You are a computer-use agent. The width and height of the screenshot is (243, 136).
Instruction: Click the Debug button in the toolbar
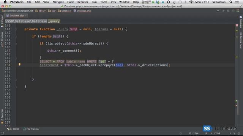point(228,11)
